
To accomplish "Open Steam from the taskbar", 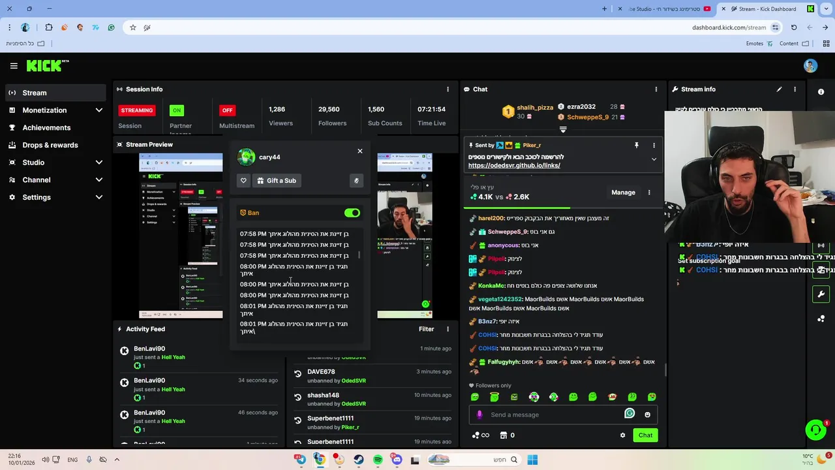I will 359,460.
